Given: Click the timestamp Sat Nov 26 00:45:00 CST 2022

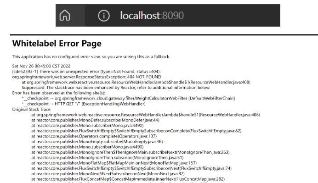Looking at the screenshot, I should pyautogui.click(x=41, y=66).
